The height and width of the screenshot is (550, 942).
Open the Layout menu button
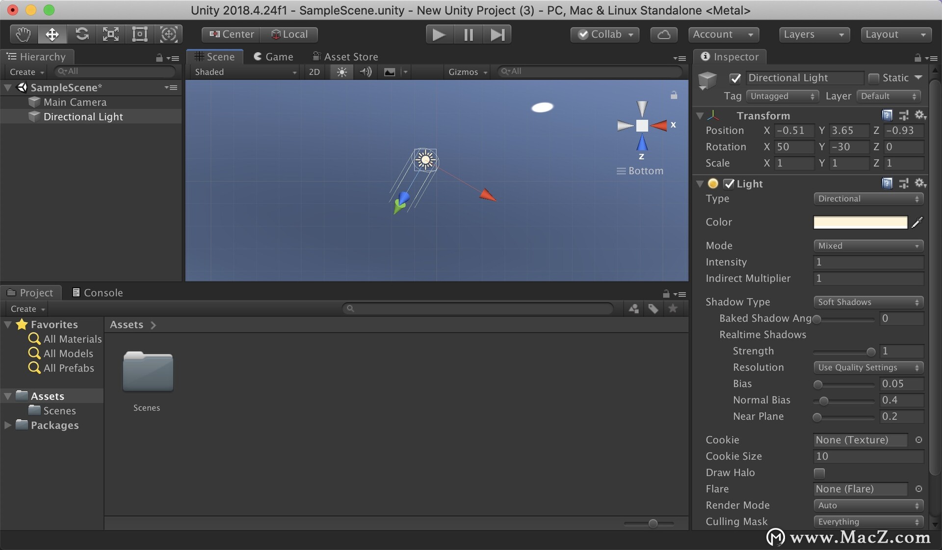coord(896,34)
